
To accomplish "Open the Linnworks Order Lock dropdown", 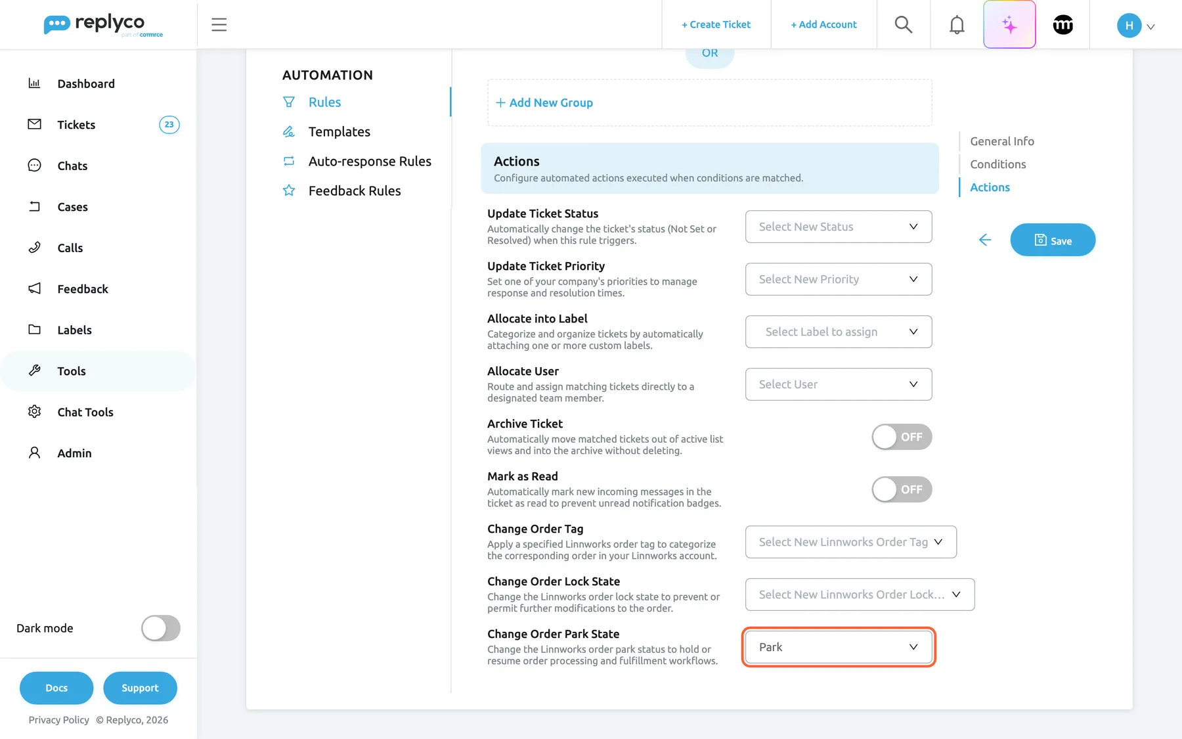I will click(860, 594).
